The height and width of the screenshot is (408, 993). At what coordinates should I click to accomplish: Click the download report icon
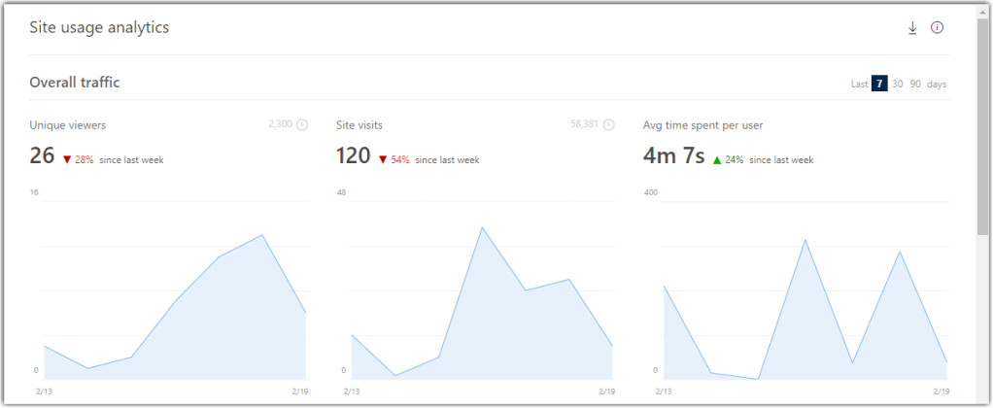pyautogui.click(x=912, y=28)
